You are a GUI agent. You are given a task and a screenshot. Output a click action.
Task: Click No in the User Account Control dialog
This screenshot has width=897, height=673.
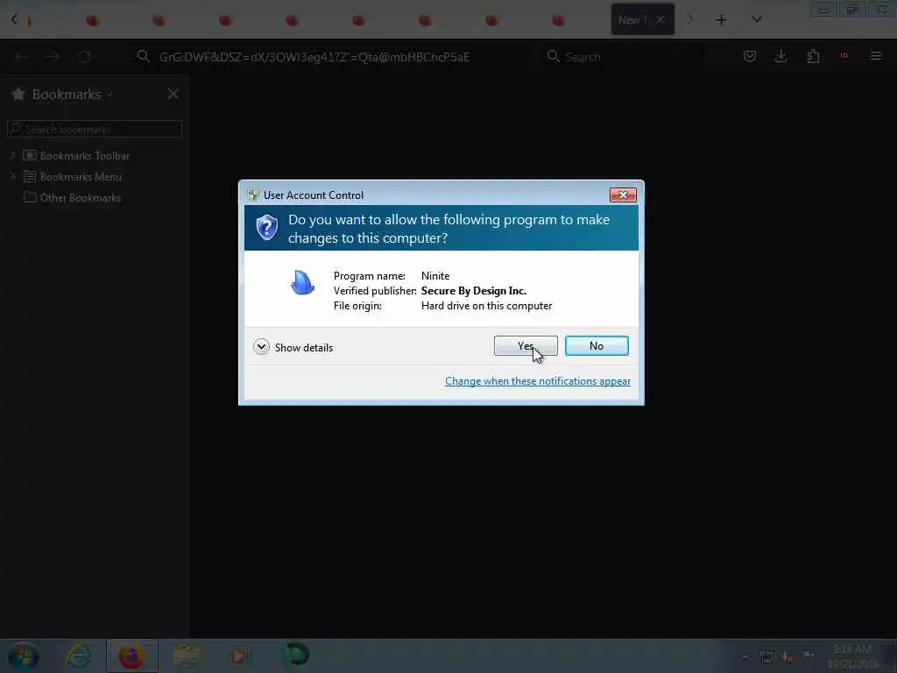tap(597, 345)
